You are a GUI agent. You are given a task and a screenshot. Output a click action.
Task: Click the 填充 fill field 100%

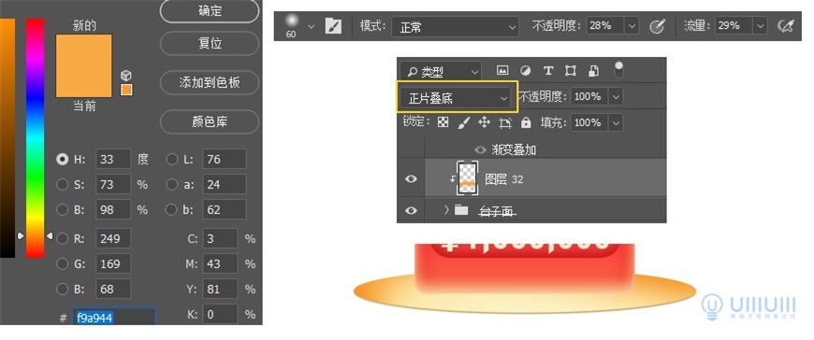(x=589, y=123)
